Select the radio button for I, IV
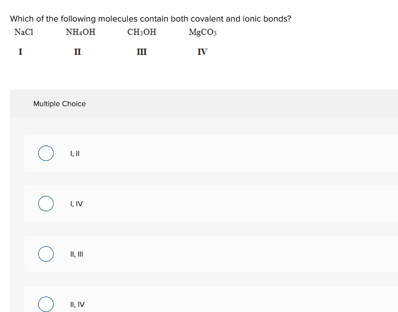The width and height of the screenshot is (398, 312). [x=46, y=204]
